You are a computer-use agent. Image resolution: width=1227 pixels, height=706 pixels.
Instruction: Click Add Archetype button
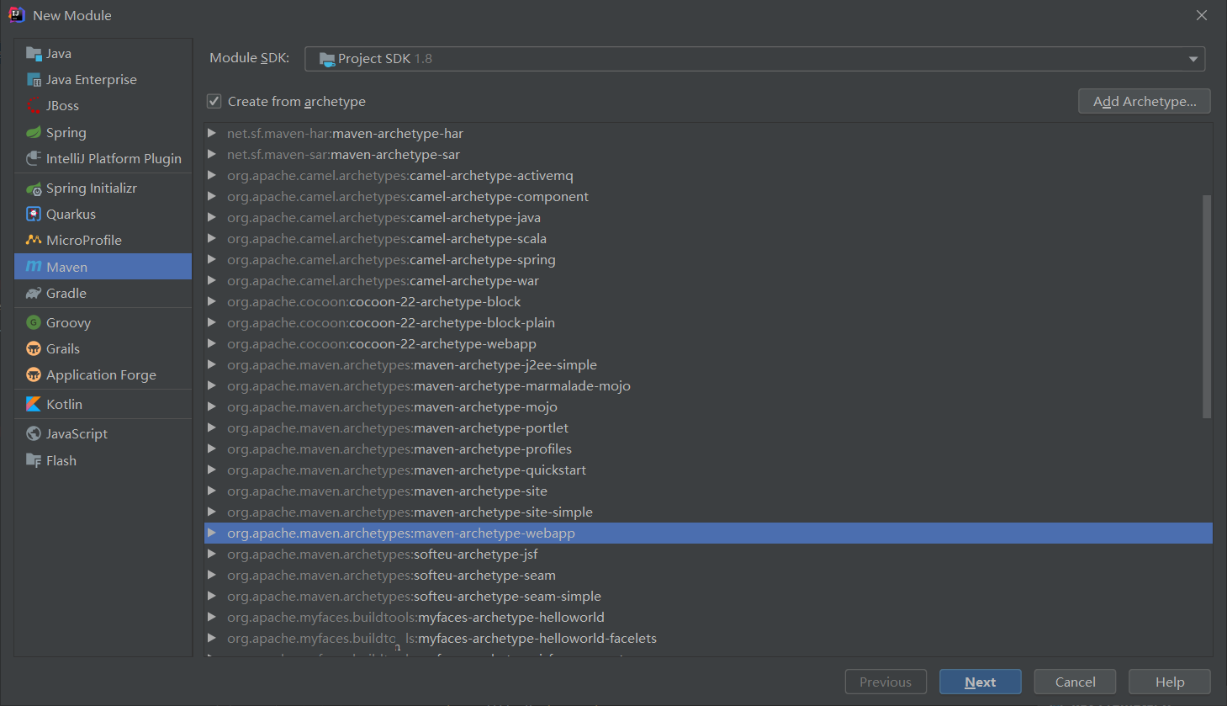click(1144, 101)
